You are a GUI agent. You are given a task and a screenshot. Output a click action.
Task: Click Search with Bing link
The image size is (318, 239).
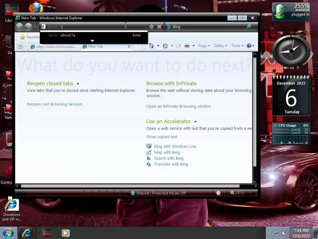pyautogui.click(x=169, y=158)
